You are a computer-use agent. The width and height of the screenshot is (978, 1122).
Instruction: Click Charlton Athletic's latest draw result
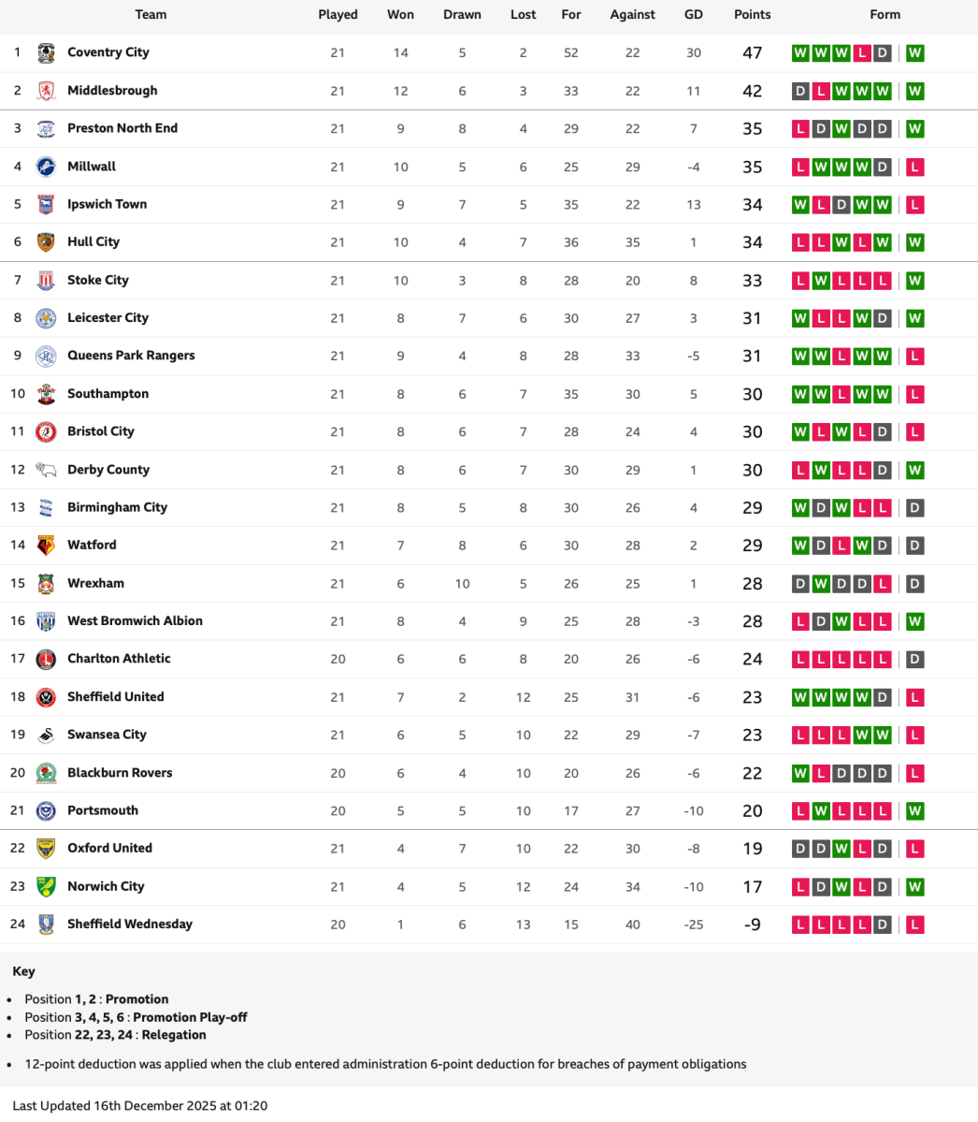pyautogui.click(x=915, y=659)
